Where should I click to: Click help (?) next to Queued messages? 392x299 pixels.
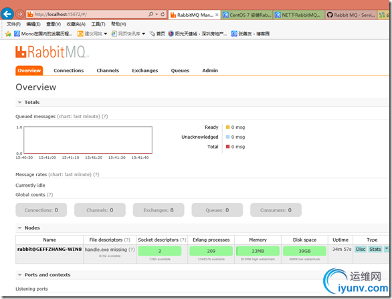105,116
